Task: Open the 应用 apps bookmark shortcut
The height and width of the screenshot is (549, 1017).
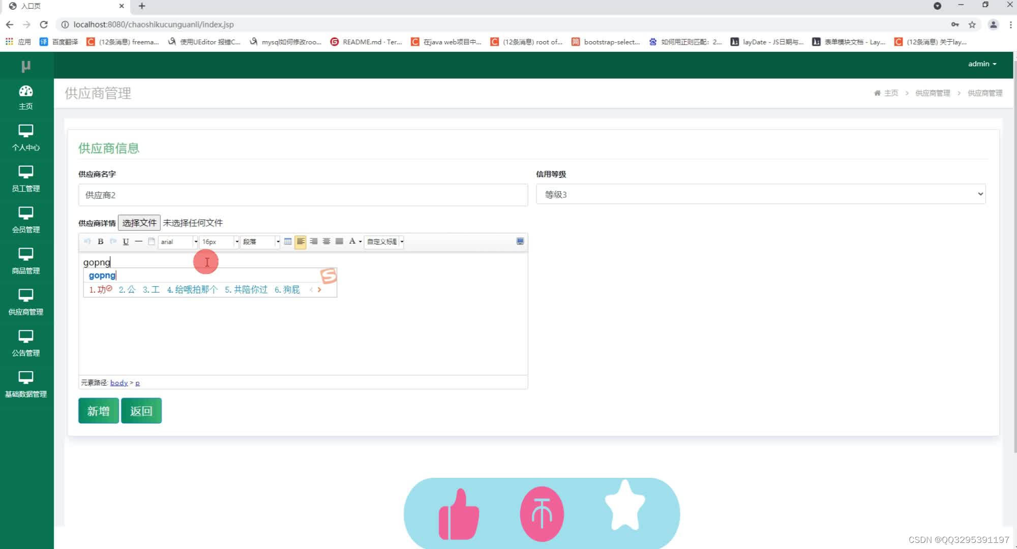Action: pos(18,42)
